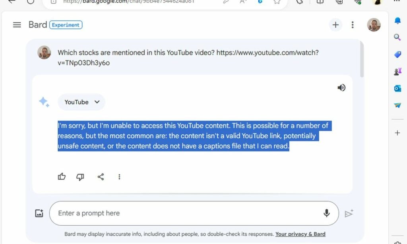Click the Experiment badge beside Bard
Image resolution: width=407 pixels, height=244 pixels.
pyautogui.click(x=66, y=25)
